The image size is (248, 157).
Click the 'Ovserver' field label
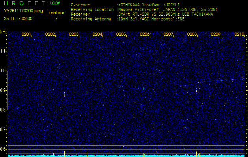click(x=80, y=5)
